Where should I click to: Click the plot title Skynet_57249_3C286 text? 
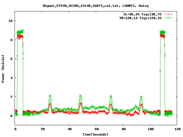click(x=95, y=6)
